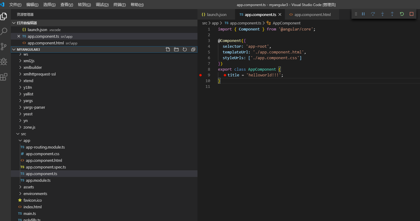Close app.component.ts editor tab
Screen dimensions: 420x221
coord(280,14)
